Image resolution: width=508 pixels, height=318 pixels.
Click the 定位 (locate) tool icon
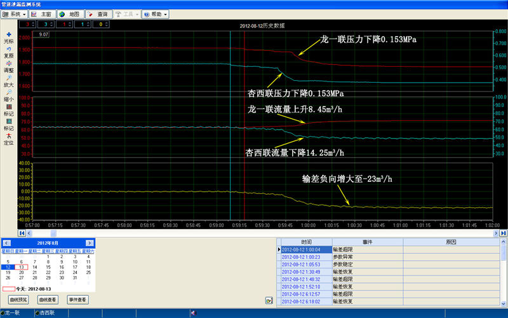tap(8, 135)
